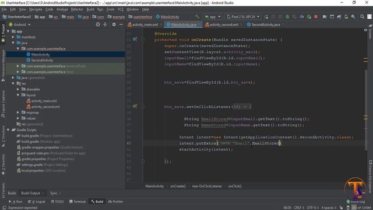Open the AVD Manager icon in toolbar
This screenshot has height=210, width=373.
pos(346,17)
